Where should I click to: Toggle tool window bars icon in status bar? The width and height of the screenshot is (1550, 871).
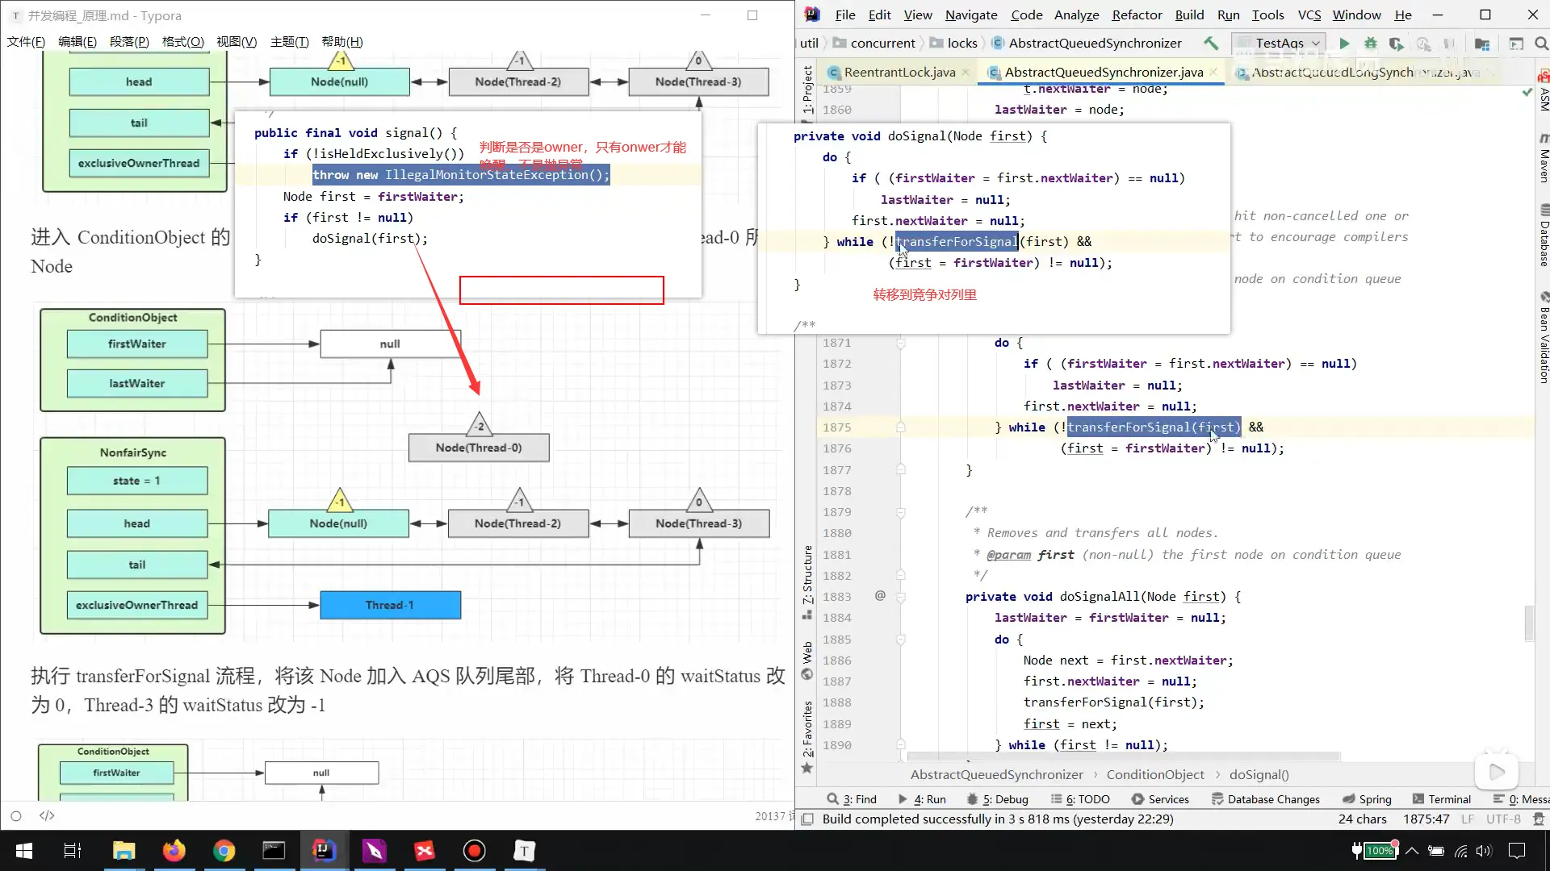tap(806, 819)
